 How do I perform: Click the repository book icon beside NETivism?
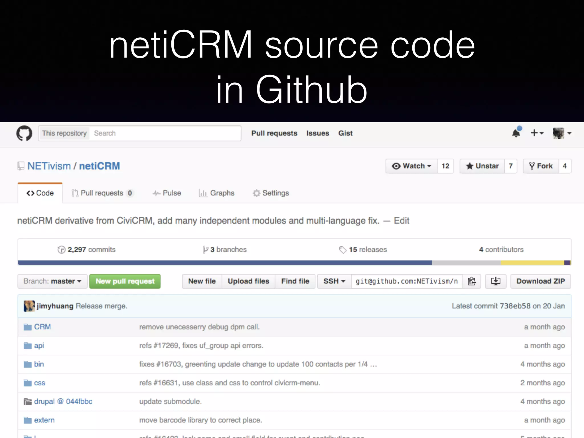pos(21,166)
